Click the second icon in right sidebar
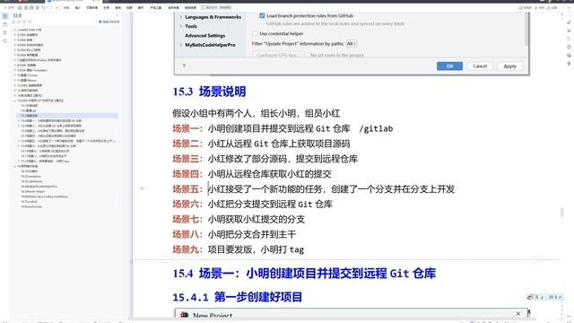Image resolution: width=574 pixels, height=323 pixels. click(x=569, y=31)
